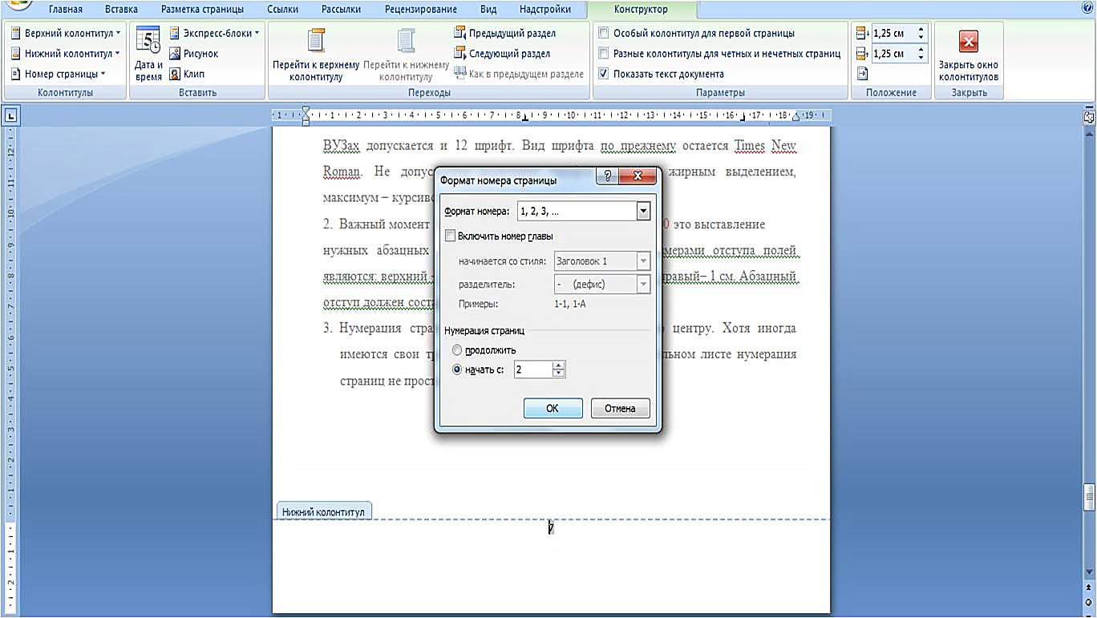Image resolution: width=1097 pixels, height=618 pixels.
Task: Click Закрыть окно колонтитулов
Action: tap(969, 54)
